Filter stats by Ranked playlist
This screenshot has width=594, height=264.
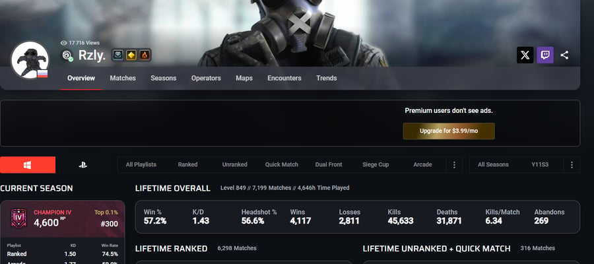tap(188, 165)
